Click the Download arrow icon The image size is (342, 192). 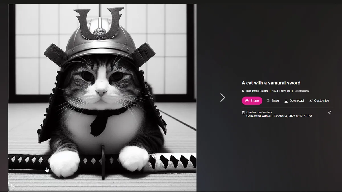click(286, 101)
